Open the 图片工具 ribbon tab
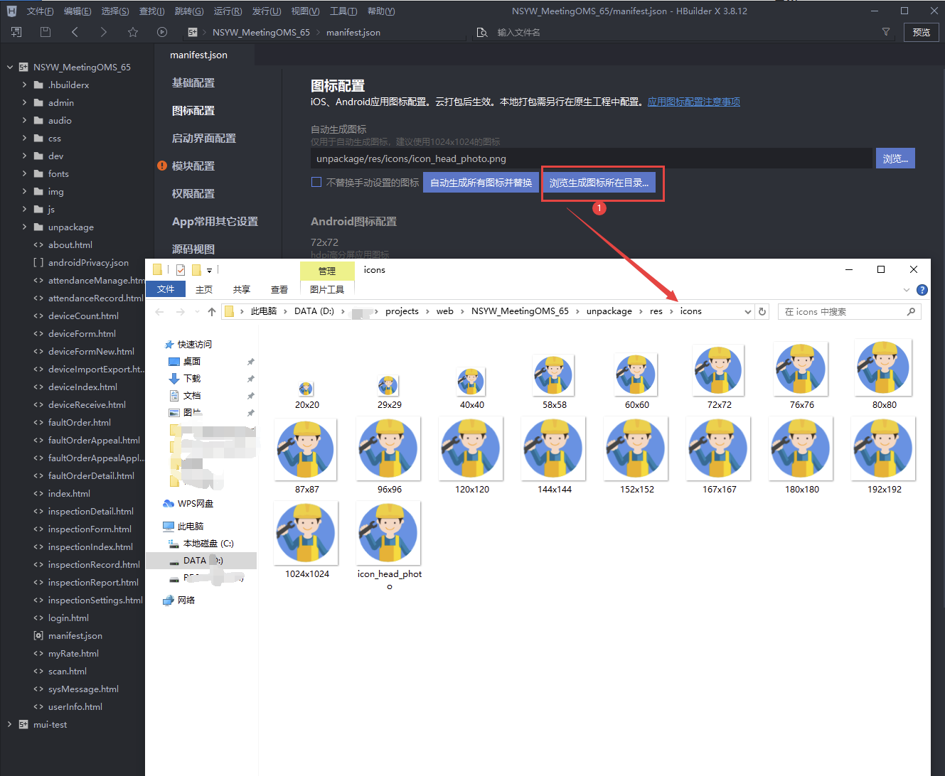 (327, 289)
